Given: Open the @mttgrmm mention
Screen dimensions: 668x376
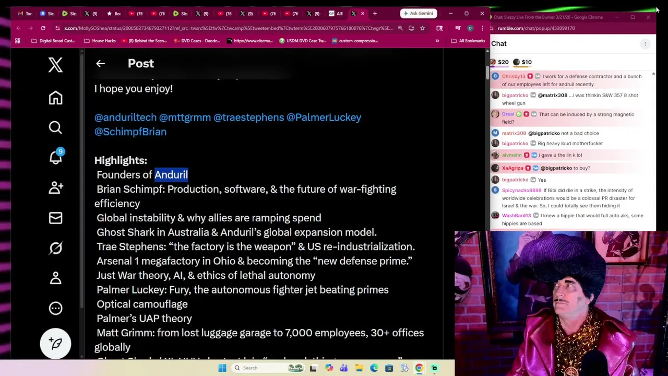Looking at the screenshot, I should pos(185,118).
